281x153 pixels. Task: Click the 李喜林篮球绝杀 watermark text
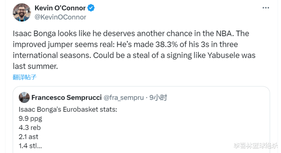[256, 146]
